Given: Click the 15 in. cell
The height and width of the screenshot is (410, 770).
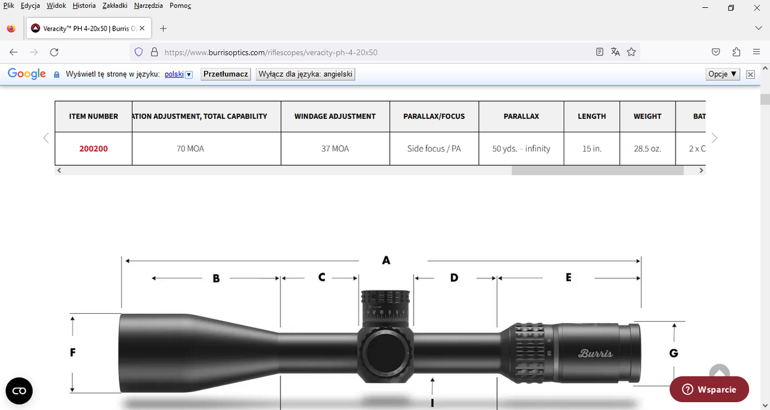Looking at the screenshot, I should (x=592, y=148).
